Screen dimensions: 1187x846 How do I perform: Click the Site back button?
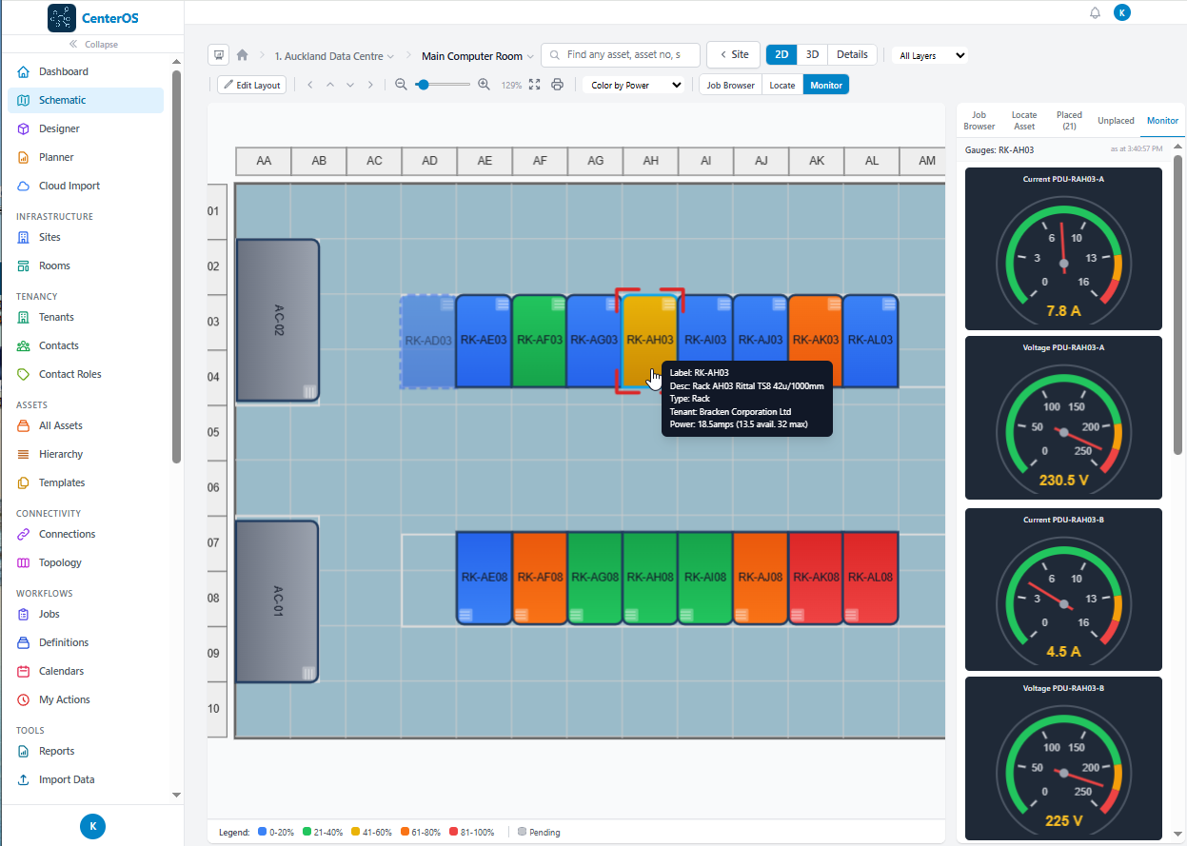733,55
